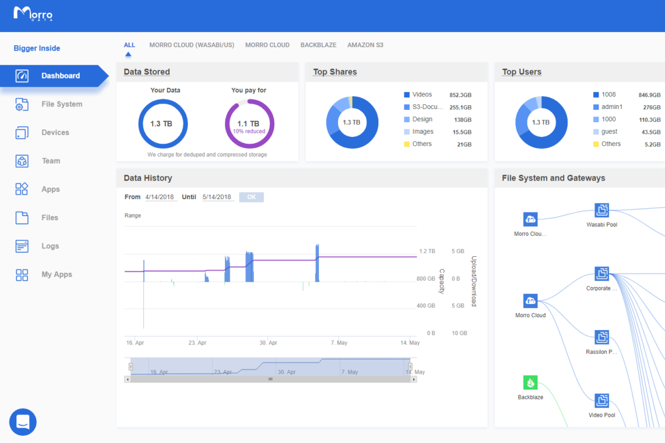Switch to the AMAZON S3 tab
665x443 pixels.
point(365,45)
